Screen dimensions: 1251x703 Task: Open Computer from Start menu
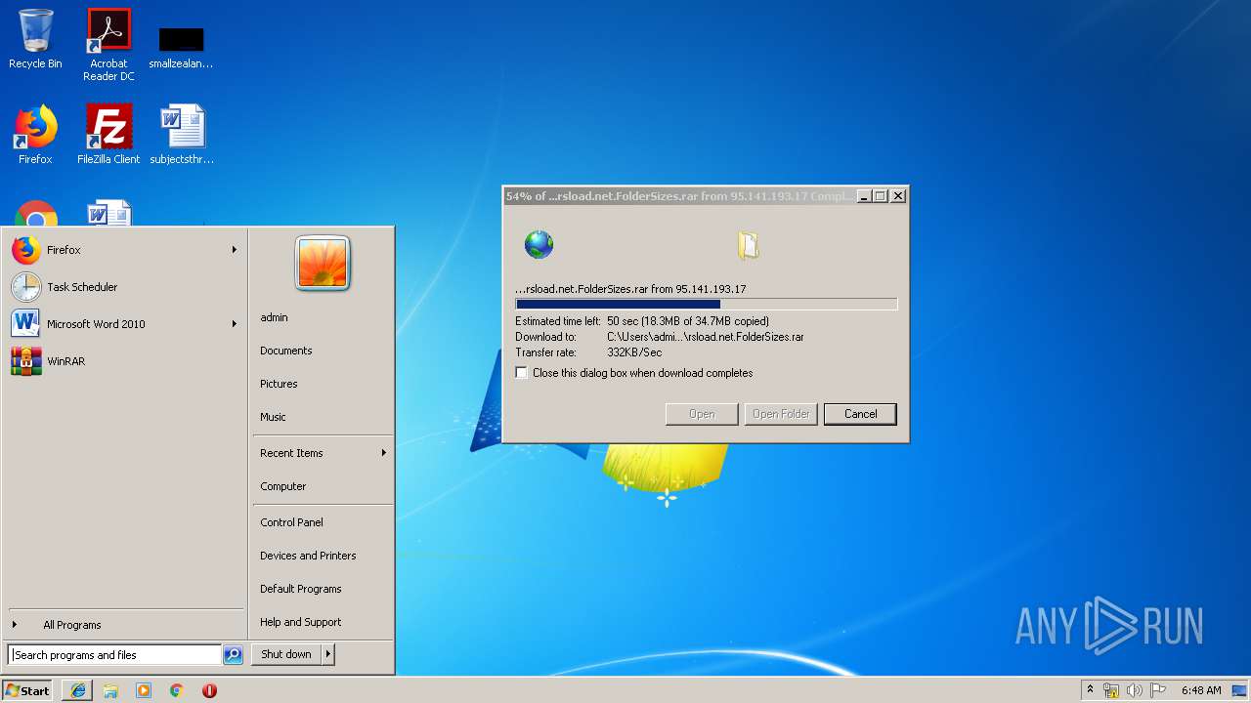pos(283,486)
